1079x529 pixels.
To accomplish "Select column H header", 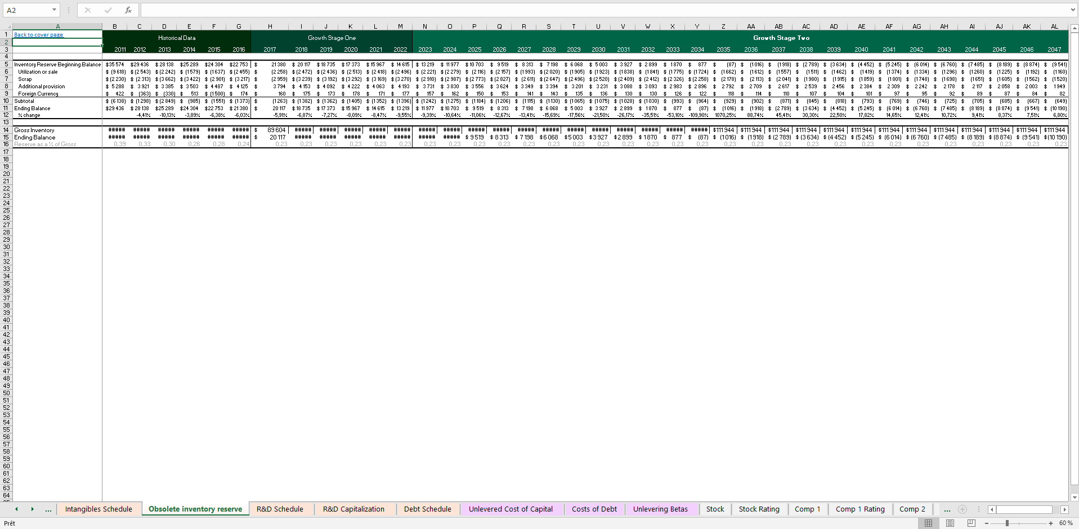I will tap(270, 26).
